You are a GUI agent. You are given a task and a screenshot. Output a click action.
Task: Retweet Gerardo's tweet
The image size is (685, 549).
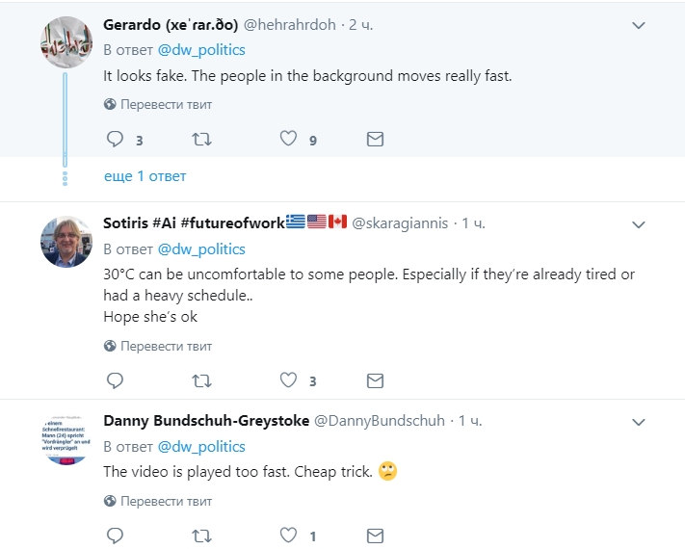click(202, 140)
